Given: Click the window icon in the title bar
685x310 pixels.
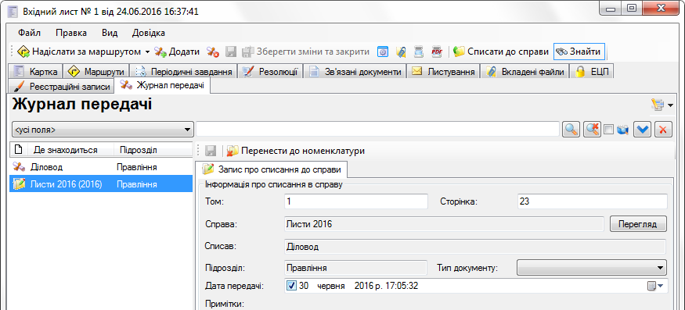Looking at the screenshot, I should [13, 12].
